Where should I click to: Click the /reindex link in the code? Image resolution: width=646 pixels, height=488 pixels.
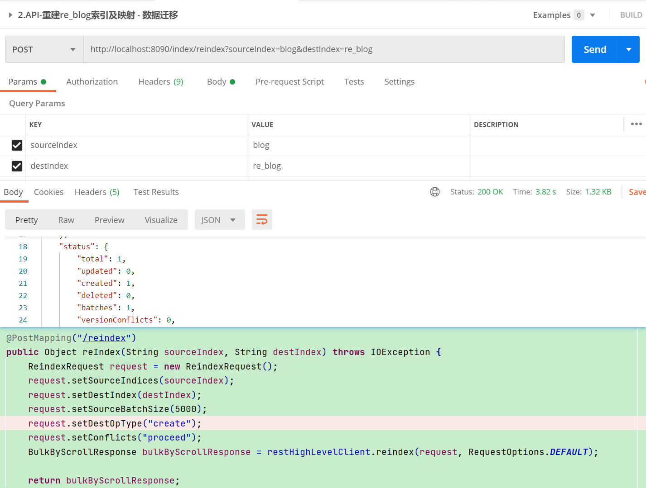click(x=104, y=338)
